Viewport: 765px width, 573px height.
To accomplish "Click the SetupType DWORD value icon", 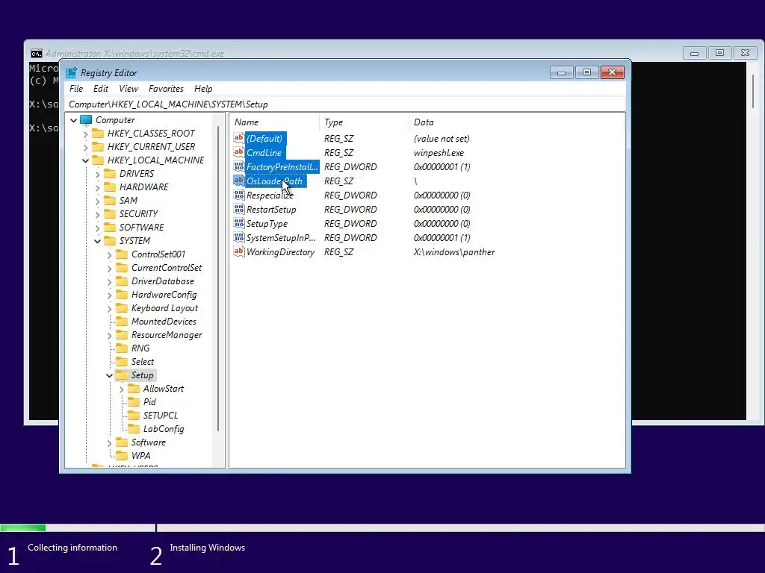I will (238, 223).
